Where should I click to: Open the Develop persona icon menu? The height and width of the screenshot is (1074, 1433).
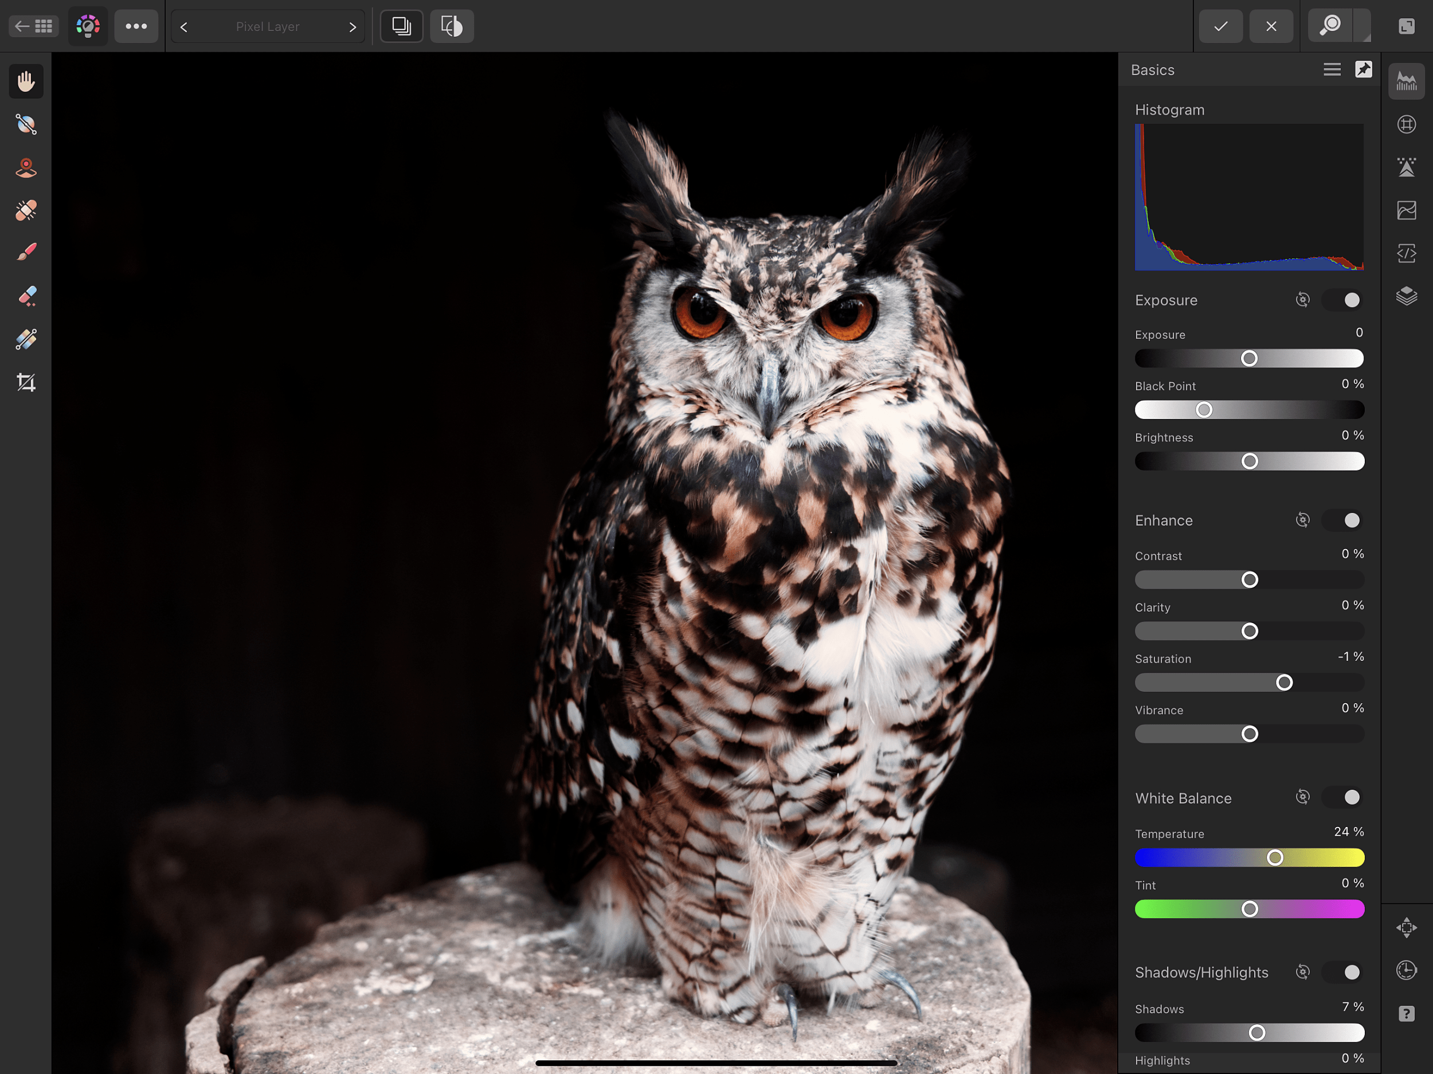[88, 26]
